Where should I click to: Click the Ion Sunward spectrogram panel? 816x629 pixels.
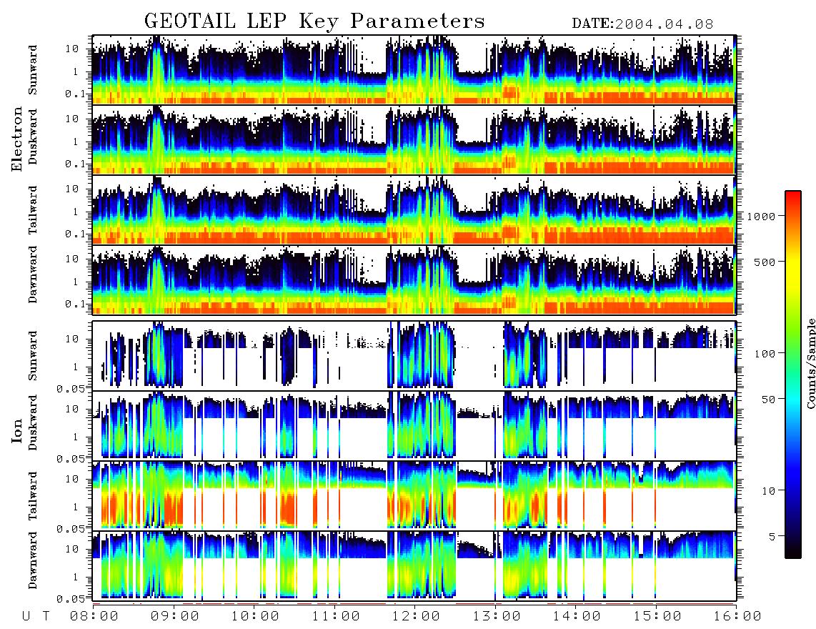pos(414,355)
